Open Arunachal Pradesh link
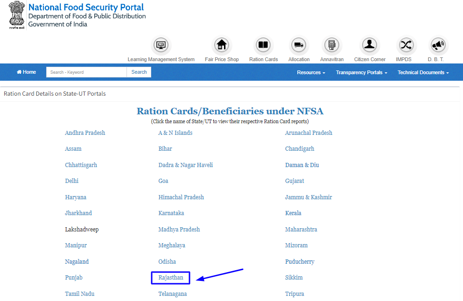The width and height of the screenshot is (463, 301). click(309, 133)
